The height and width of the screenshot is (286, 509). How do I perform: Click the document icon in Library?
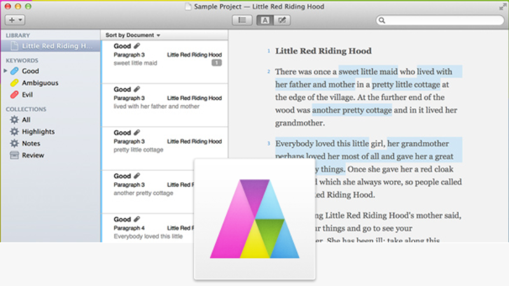point(14,46)
